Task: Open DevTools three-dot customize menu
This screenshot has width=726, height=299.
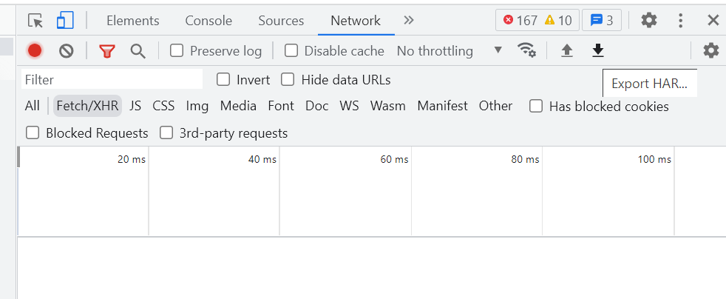Action: (x=681, y=20)
